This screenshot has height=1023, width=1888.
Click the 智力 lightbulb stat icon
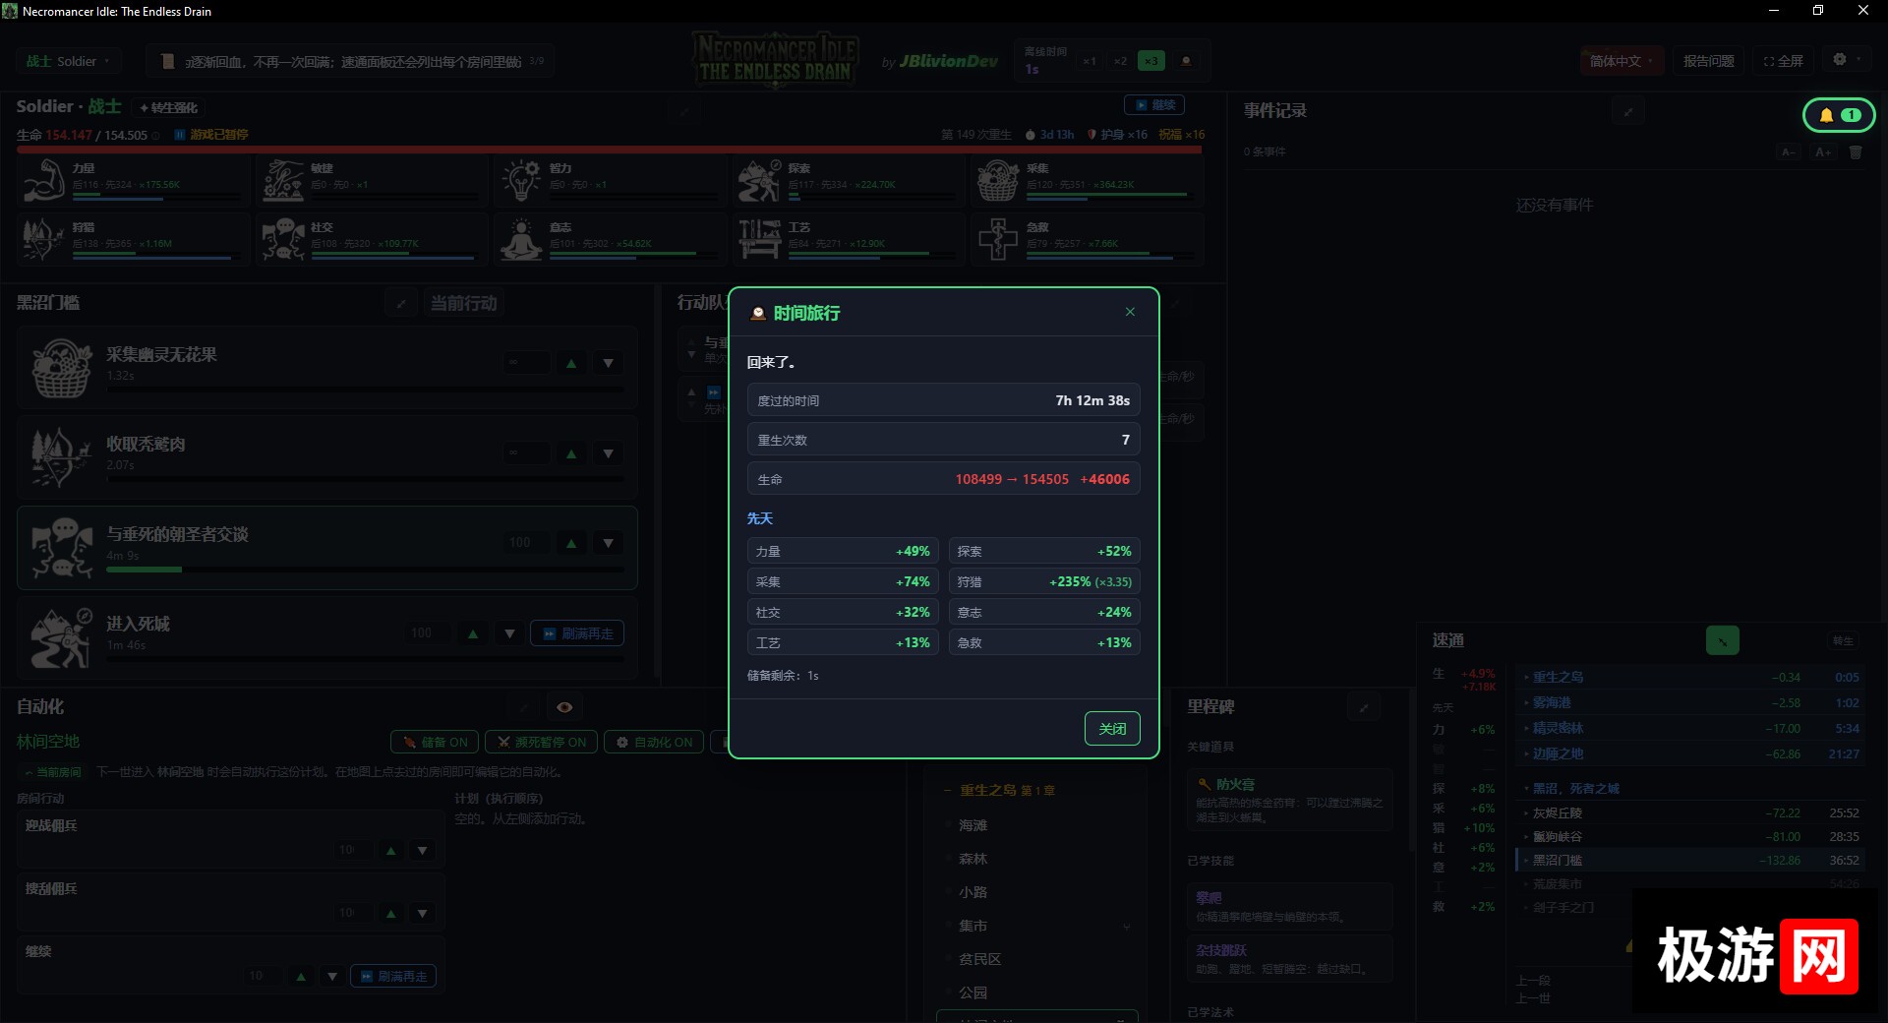tap(521, 180)
